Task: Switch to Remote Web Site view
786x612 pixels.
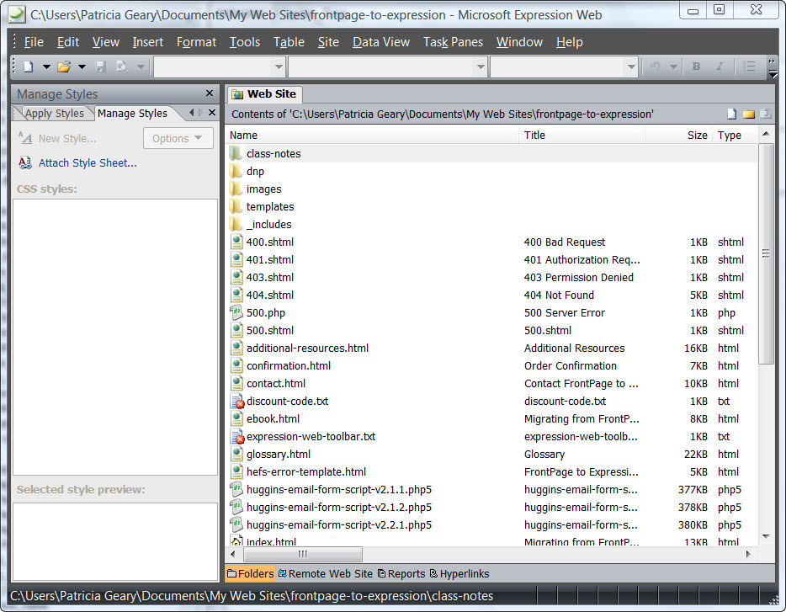Action: click(x=325, y=574)
